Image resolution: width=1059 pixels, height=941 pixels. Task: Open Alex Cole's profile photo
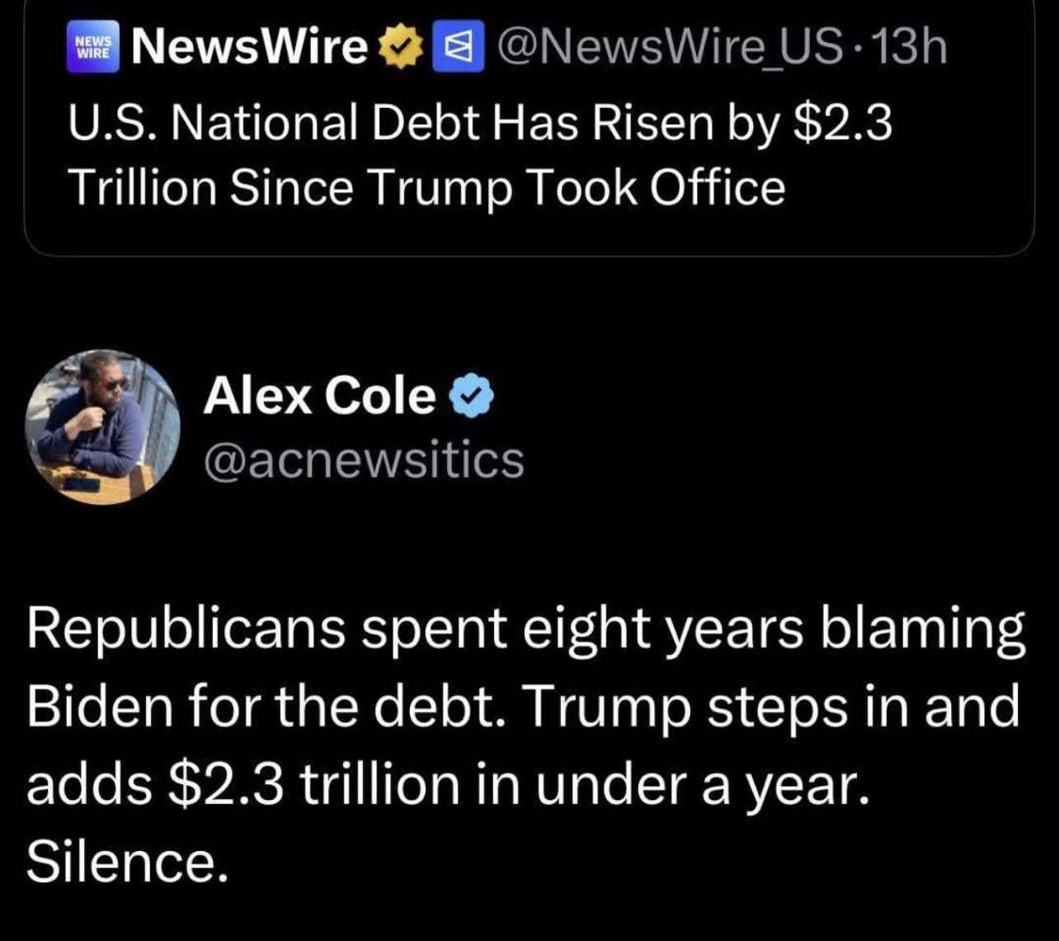click(102, 426)
